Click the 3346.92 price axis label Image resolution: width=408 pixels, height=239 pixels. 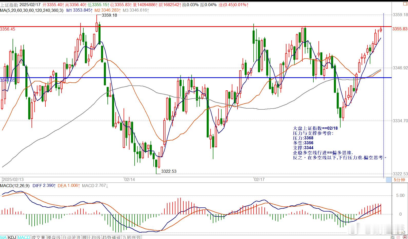coord(400,68)
